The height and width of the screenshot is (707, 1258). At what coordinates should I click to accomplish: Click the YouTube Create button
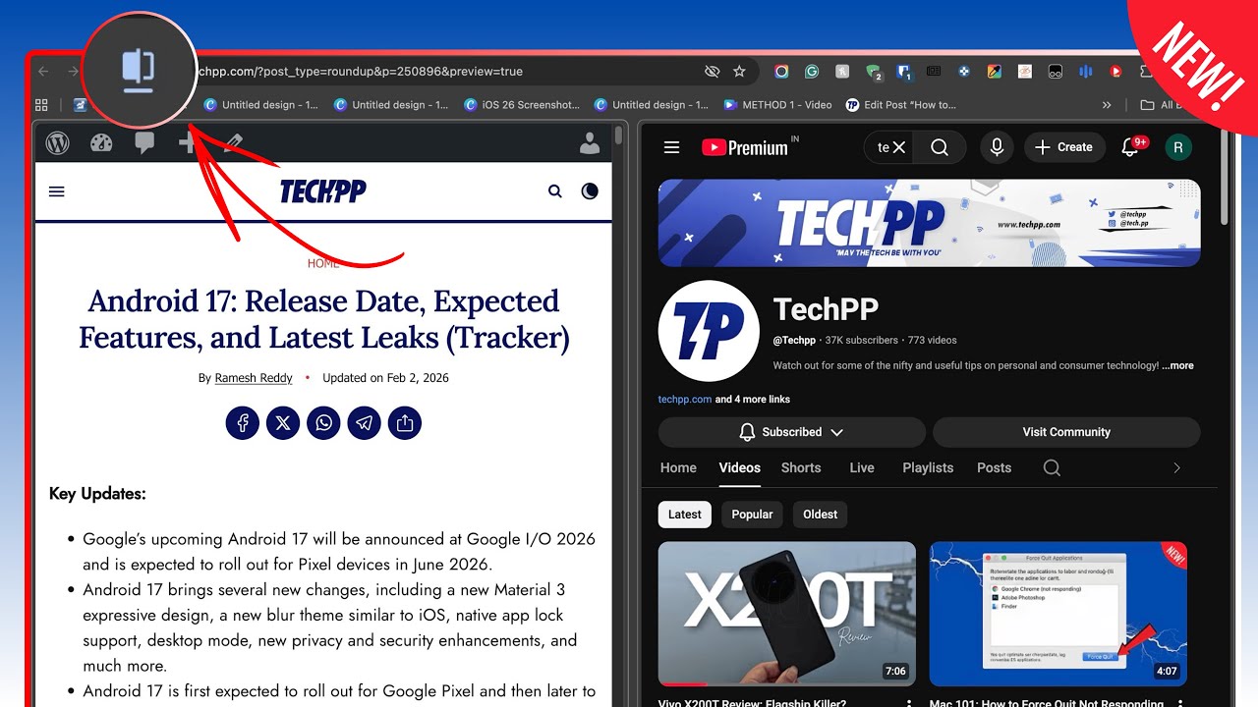point(1064,147)
